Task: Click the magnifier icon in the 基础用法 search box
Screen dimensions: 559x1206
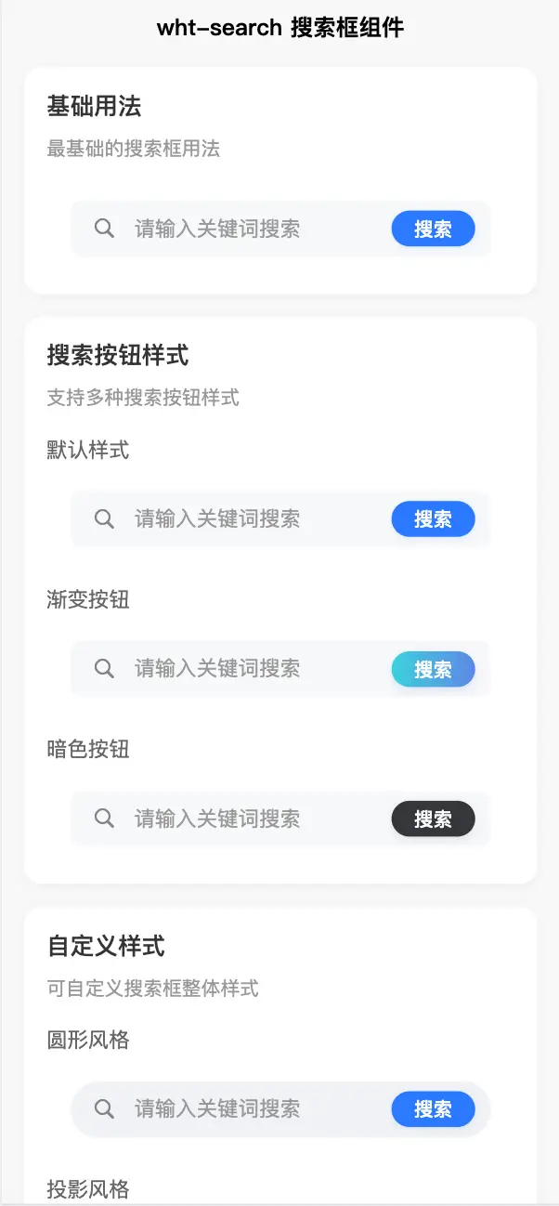Action: 105,229
